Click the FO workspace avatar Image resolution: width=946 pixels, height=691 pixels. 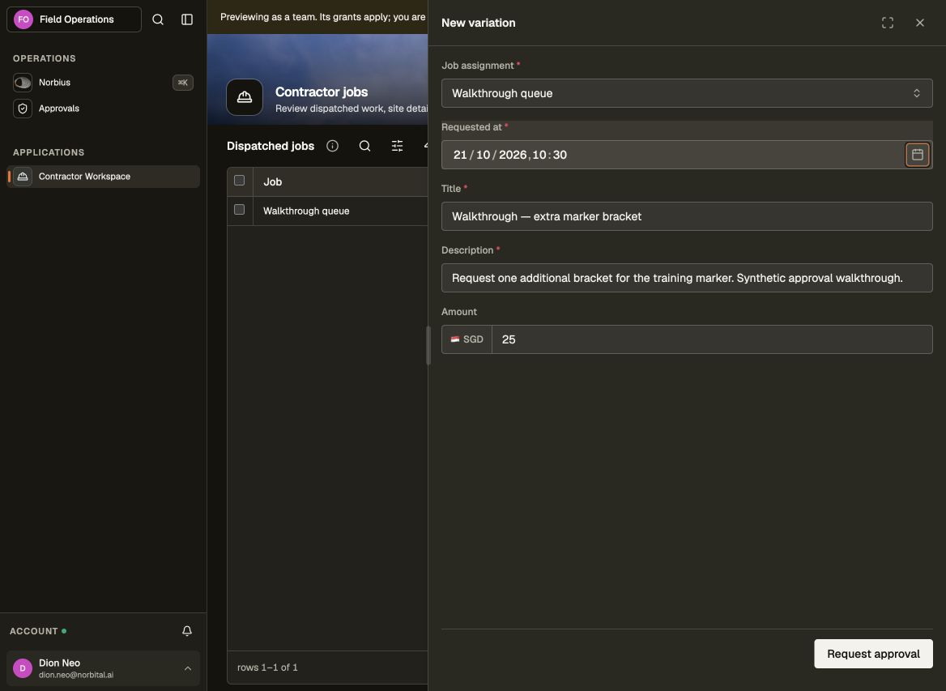(x=23, y=19)
